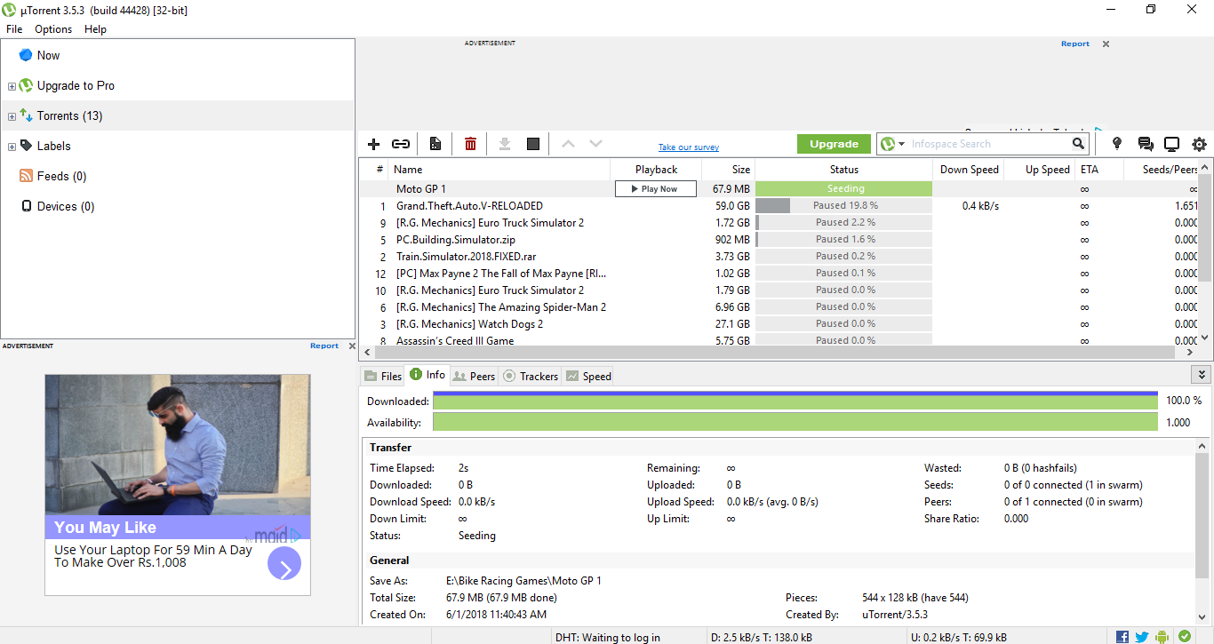Switch to Trackers tab

coord(531,376)
